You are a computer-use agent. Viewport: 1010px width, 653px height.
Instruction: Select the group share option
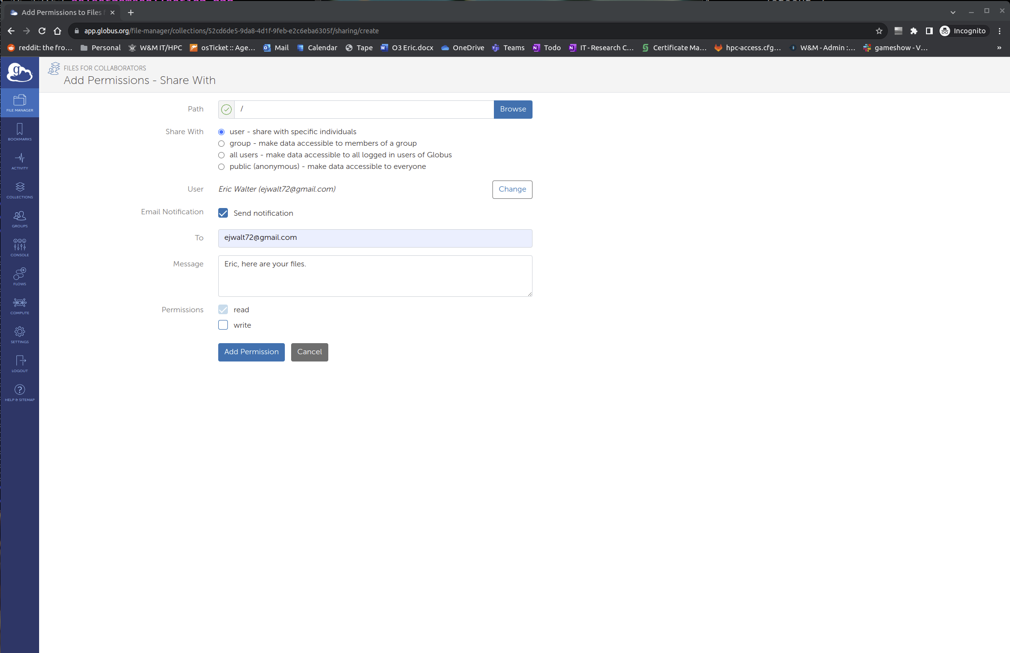[222, 143]
